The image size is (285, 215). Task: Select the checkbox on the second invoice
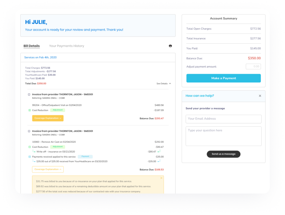pyautogui.click(x=29, y=131)
